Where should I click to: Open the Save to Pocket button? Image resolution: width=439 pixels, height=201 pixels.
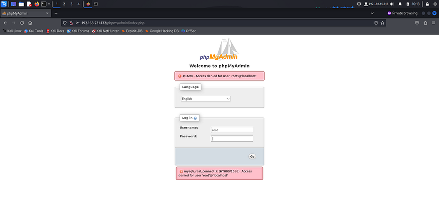click(x=417, y=23)
